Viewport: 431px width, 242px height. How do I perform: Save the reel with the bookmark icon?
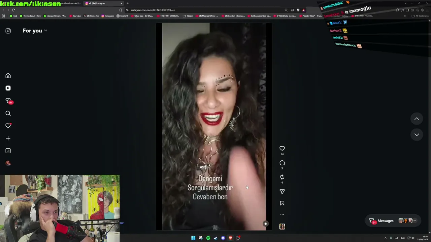coord(282,203)
